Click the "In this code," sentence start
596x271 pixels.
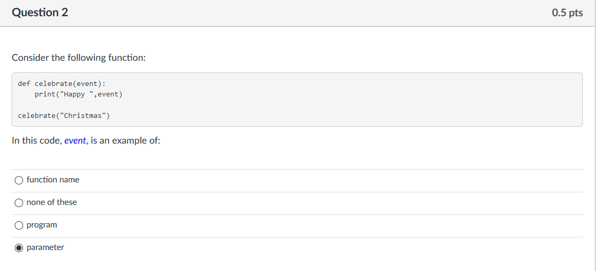coord(37,141)
